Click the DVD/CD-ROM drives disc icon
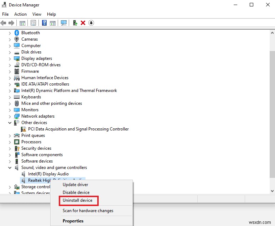The width and height of the screenshot is (275, 226). click(x=17, y=65)
